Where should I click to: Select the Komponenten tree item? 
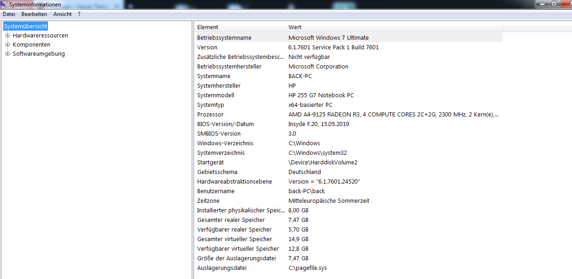31,45
